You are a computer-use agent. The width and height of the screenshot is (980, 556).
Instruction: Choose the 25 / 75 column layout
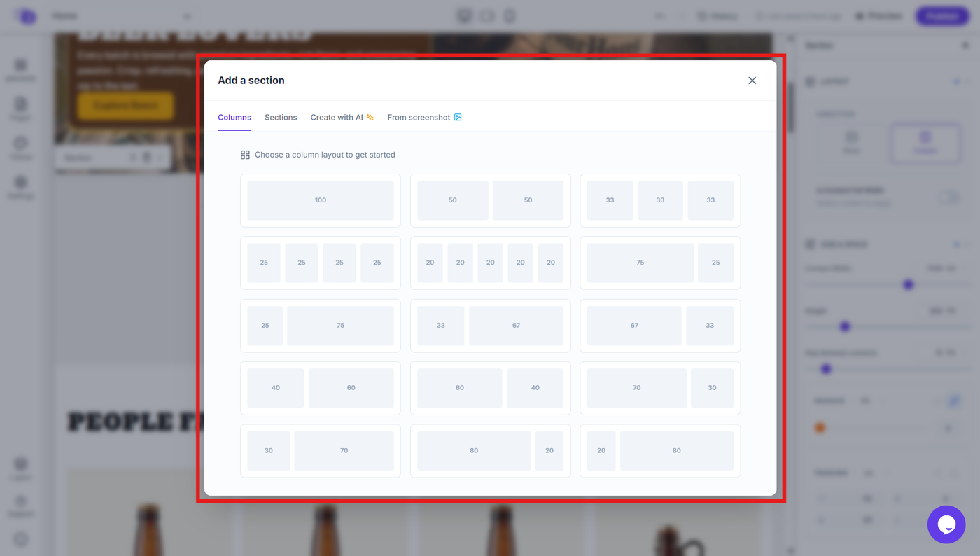(321, 326)
